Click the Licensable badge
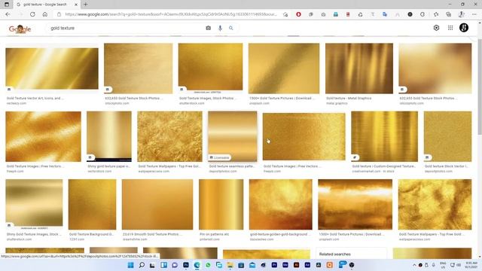482x271 pixels. click(x=219, y=157)
